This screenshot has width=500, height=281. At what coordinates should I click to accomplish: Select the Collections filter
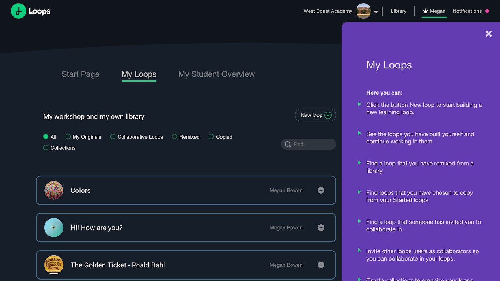[59, 147]
